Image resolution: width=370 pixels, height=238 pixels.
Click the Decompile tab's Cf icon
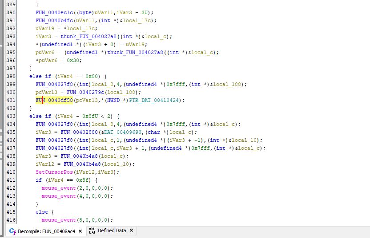[x=12, y=231]
